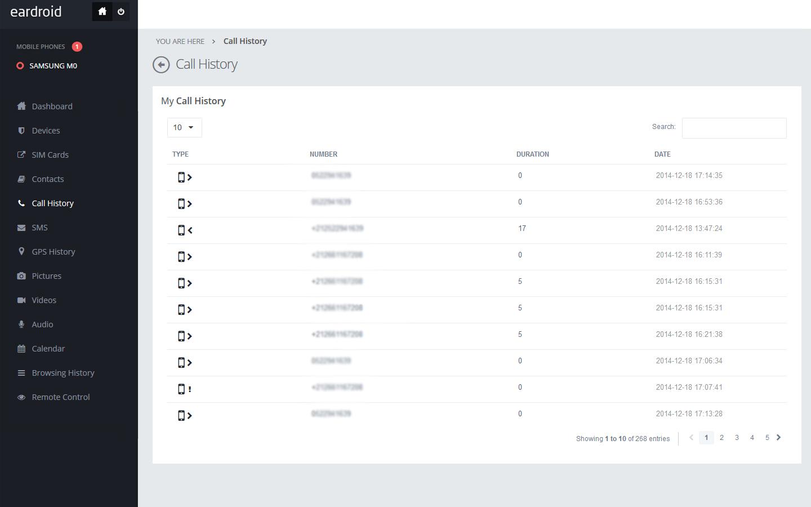
Task: Go to GPS History
Action: tap(54, 252)
